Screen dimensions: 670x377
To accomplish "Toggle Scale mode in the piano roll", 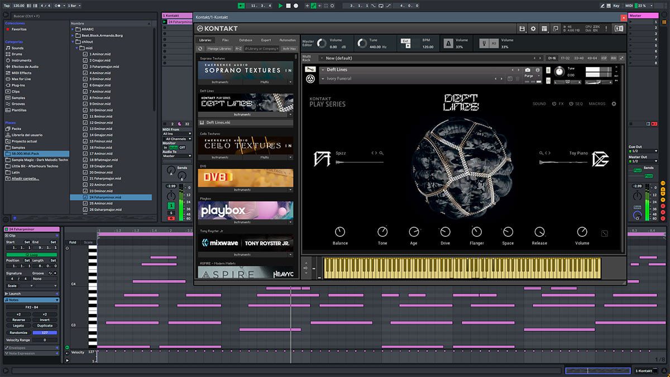I will click(x=88, y=242).
